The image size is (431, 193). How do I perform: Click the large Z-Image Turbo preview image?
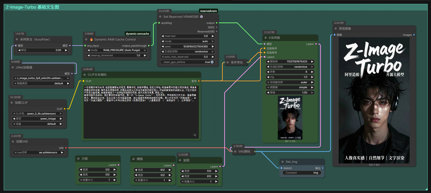point(374,100)
